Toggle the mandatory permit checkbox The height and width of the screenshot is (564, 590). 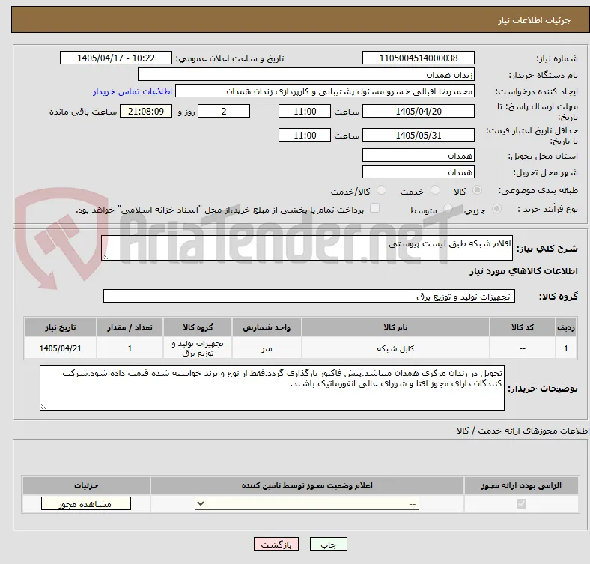(x=521, y=503)
